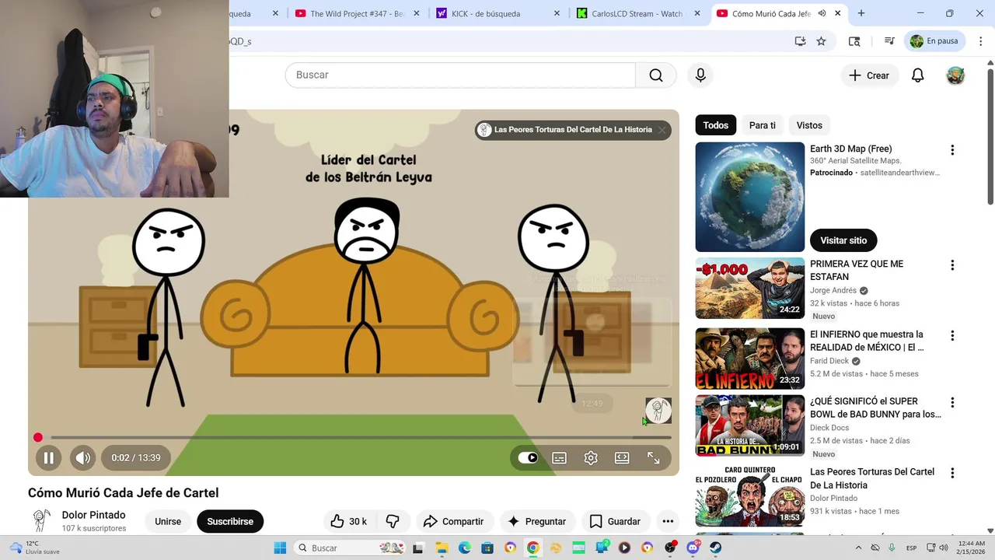The height and width of the screenshot is (560, 995).
Task: Open options for Earth 3D Map ad
Action: pyautogui.click(x=952, y=150)
